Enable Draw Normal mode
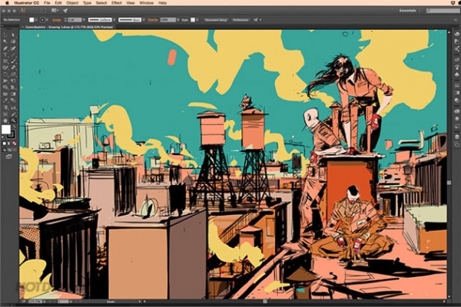The image size is (461, 307). click(4, 150)
